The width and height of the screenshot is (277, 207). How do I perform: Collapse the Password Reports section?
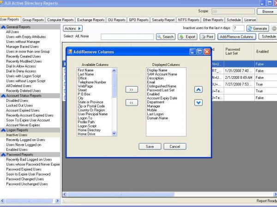(3, 154)
